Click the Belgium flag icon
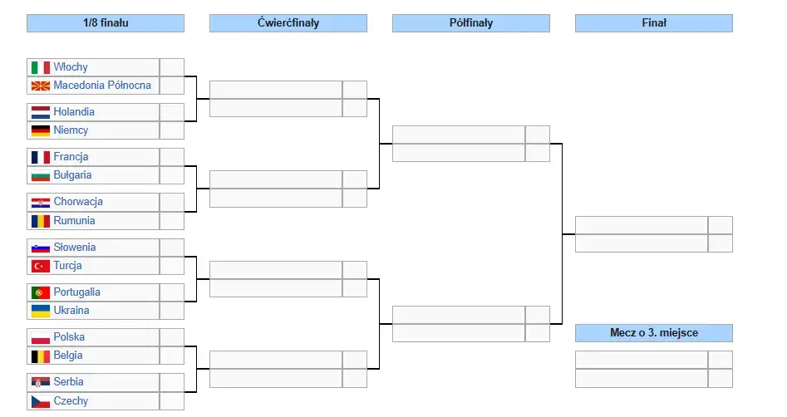The height and width of the screenshot is (417, 787). point(40,356)
